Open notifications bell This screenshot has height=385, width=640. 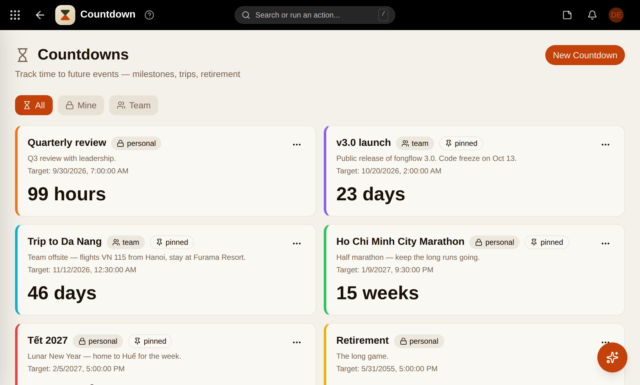tap(592, 15)
